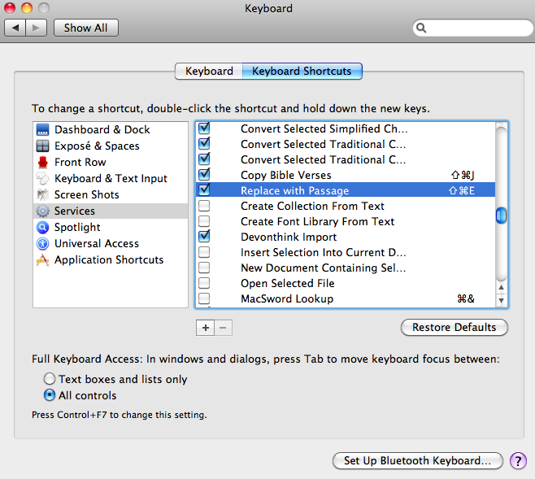Click the Universal Access icon
Viewport: 535px width, 479px height.
(x=42, y=244)
